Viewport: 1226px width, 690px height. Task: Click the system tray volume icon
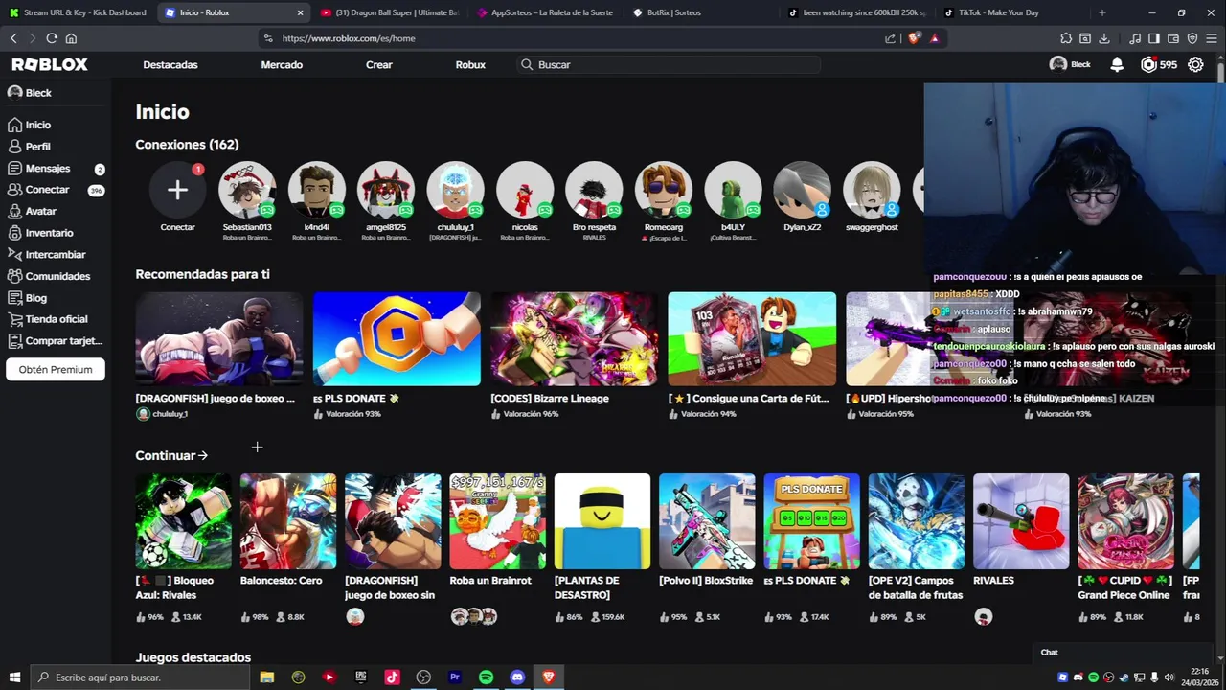tap(1169, 678)
